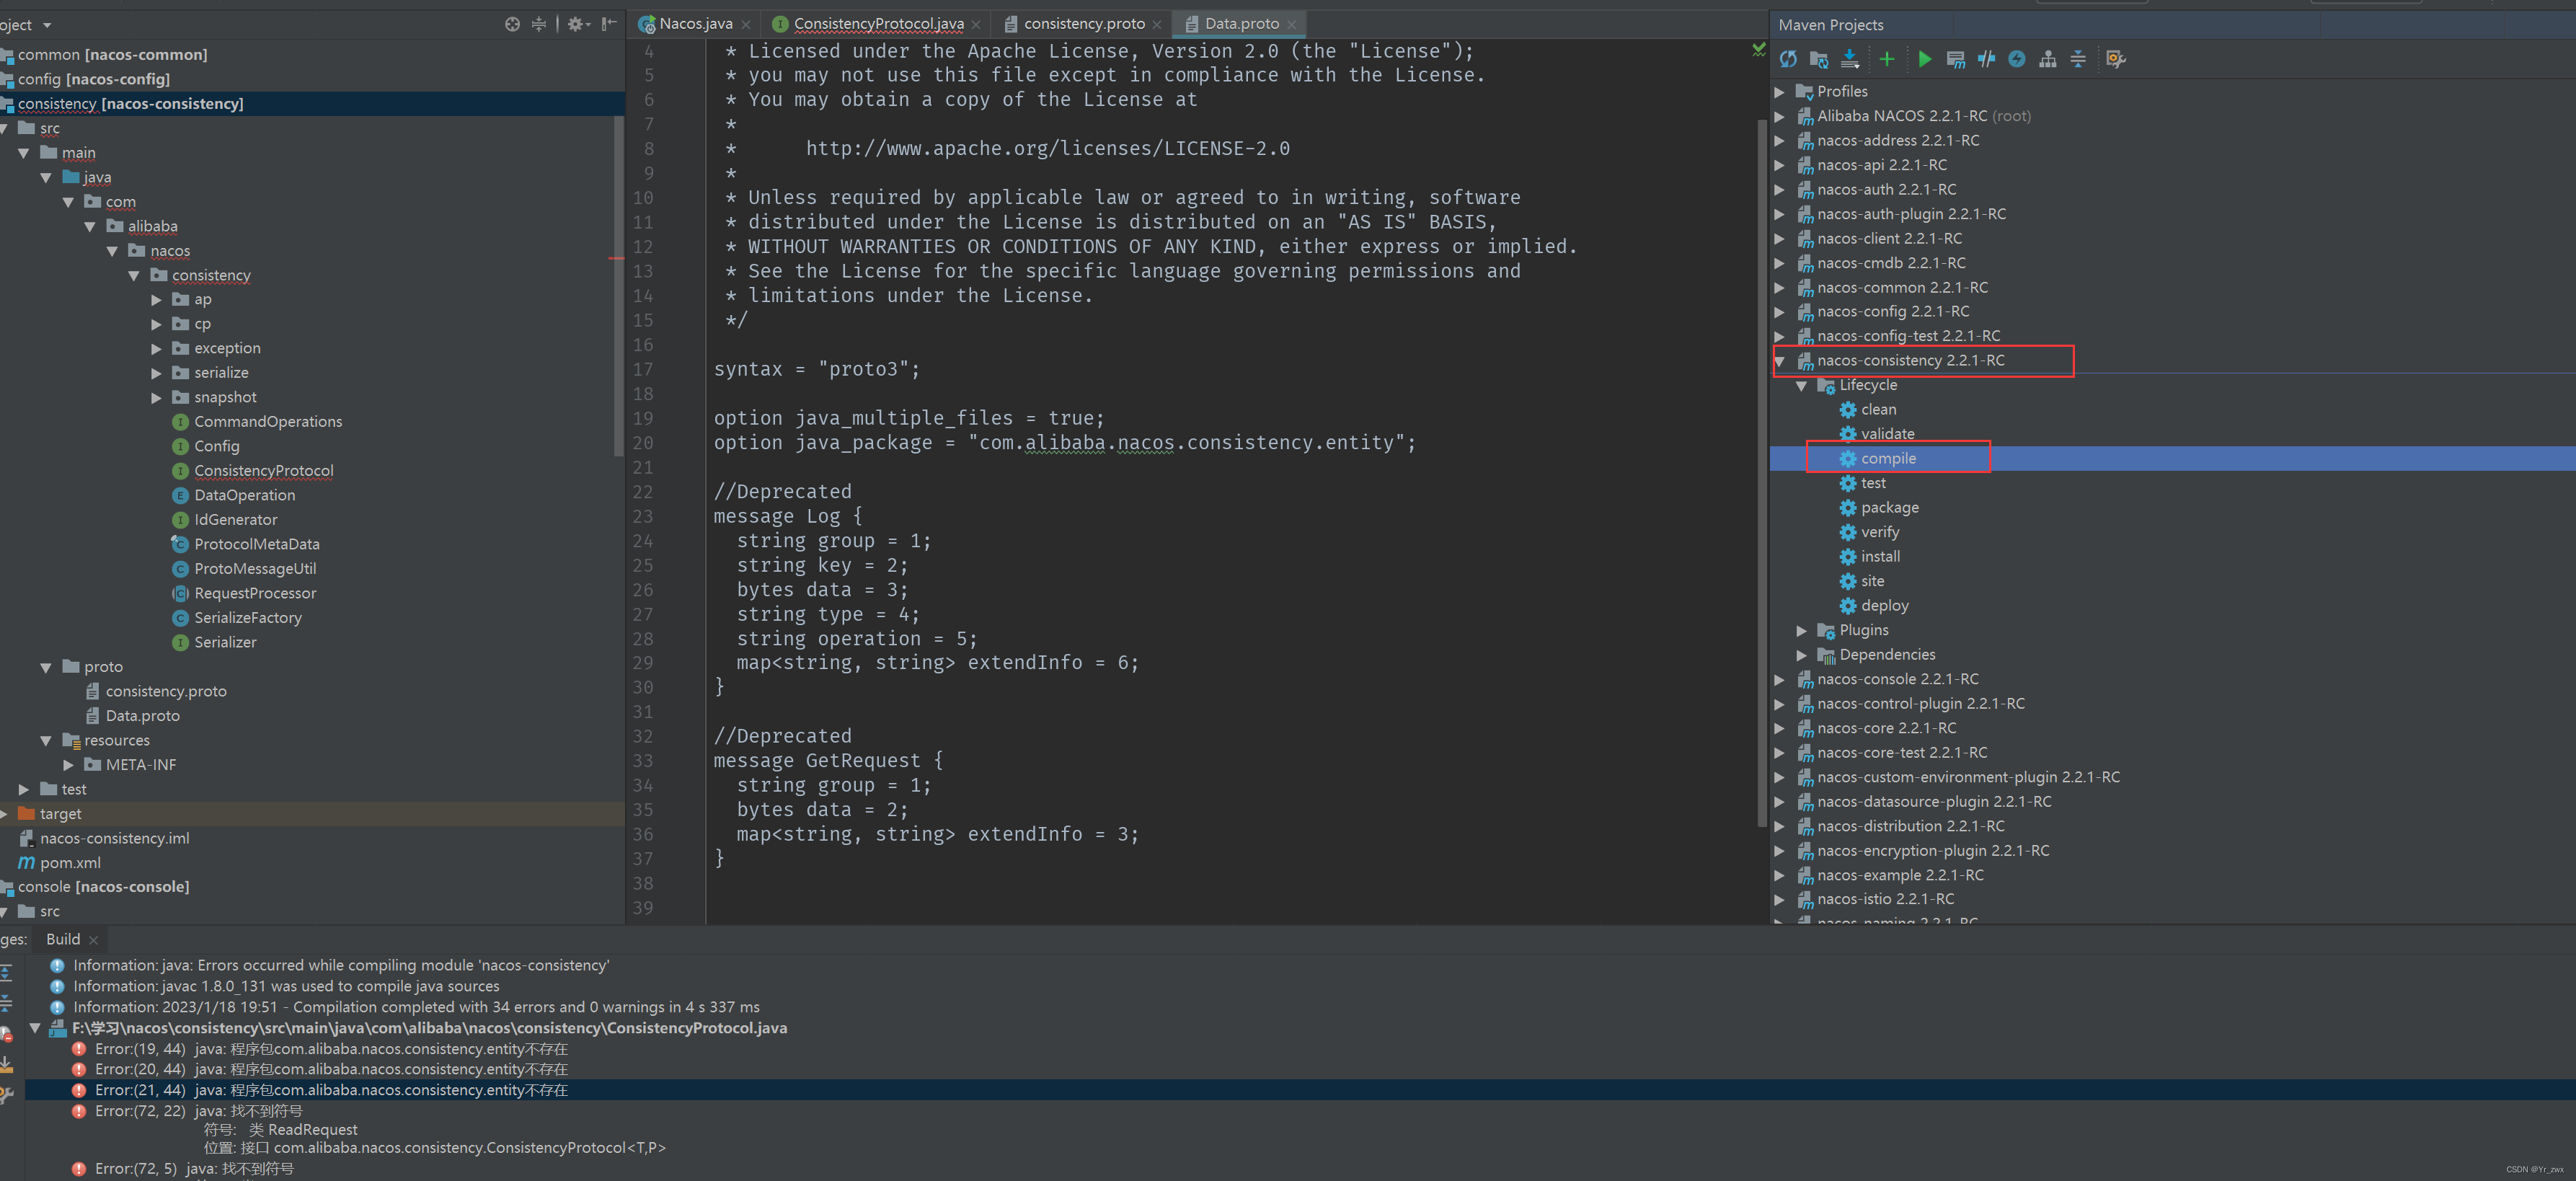The width and height of the screenshot is (2576, 1181).
Task: Click Show Dependencies diagram icon
Action: point(2048,59)
